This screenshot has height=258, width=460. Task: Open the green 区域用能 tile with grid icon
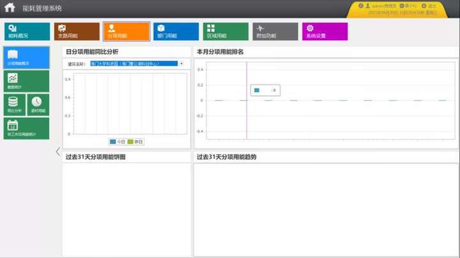point(226,32)
